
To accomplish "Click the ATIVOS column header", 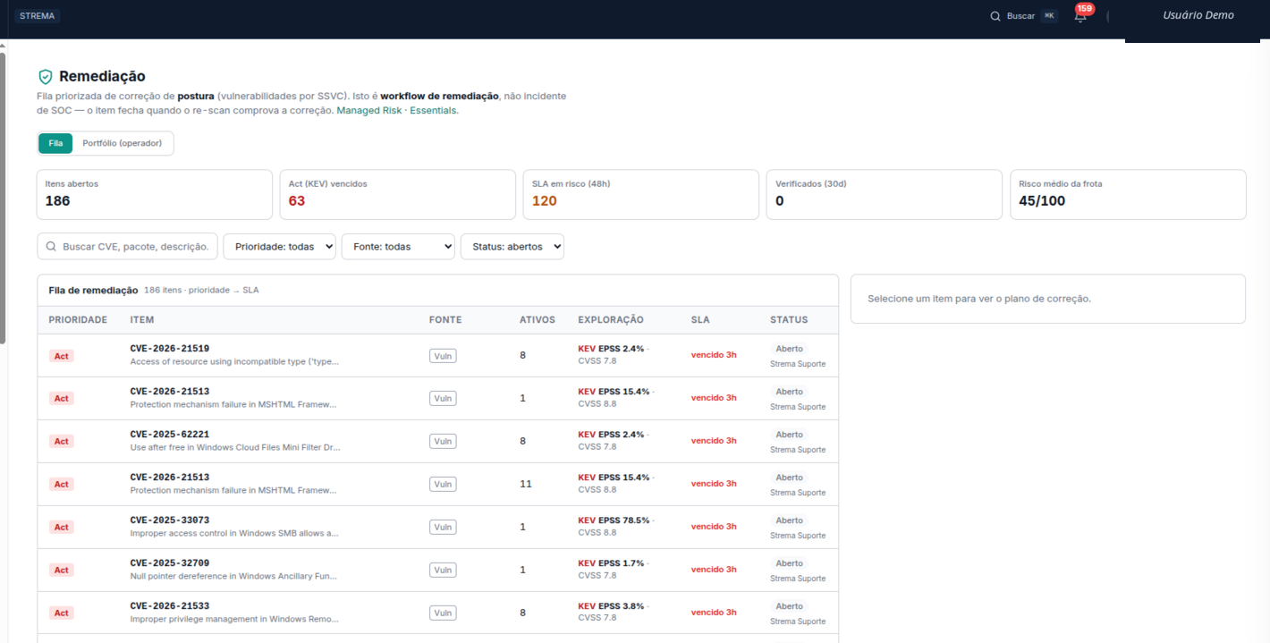I will (538, 320).
